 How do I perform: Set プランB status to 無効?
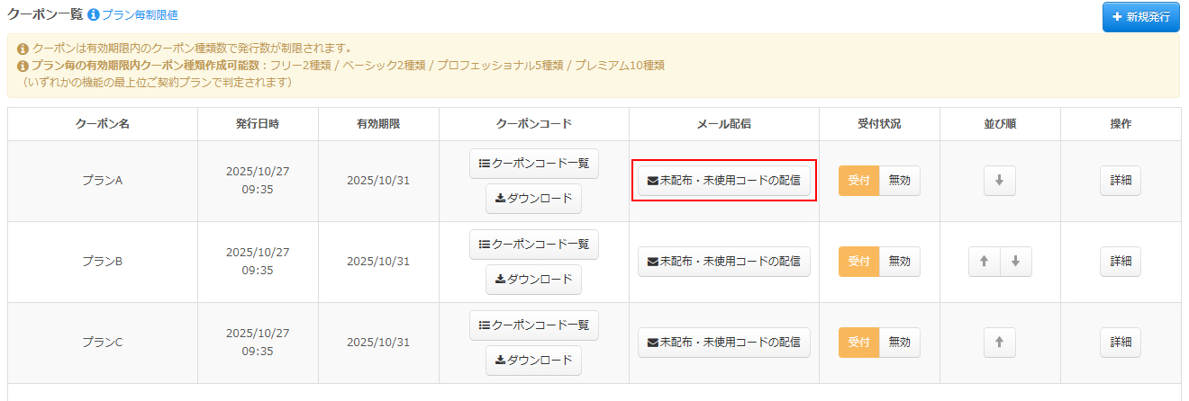tap(899, 262)
